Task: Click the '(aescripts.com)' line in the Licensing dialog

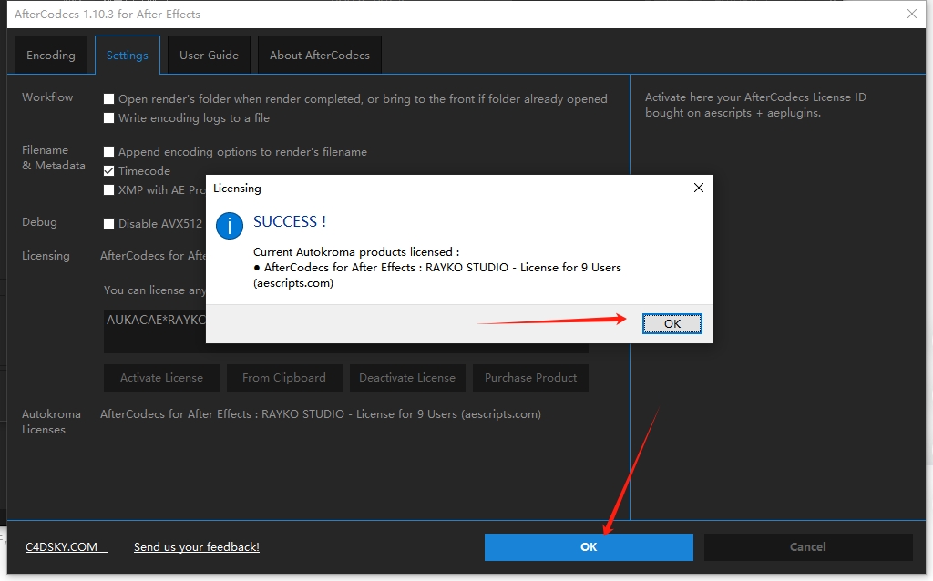Action: [293, 283]
